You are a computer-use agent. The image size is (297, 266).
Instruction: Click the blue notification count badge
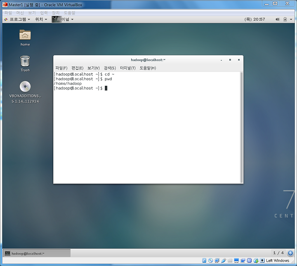tap(290, 253)
